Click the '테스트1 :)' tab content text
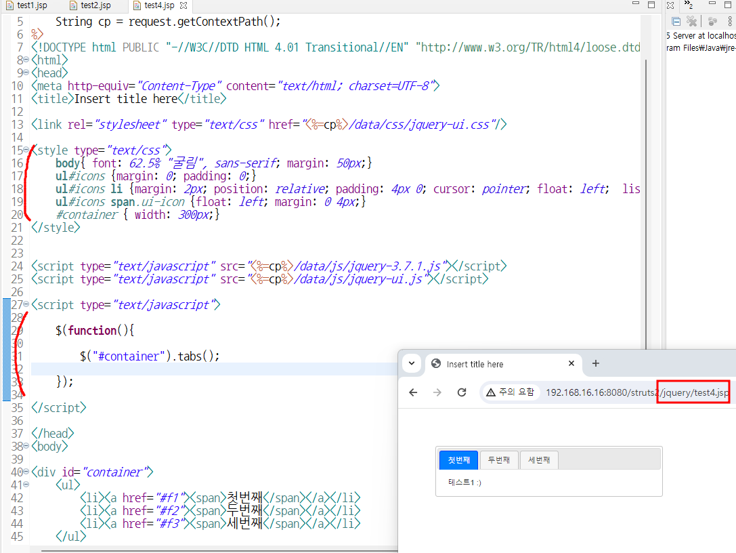This screenshot has width=736, height=553. 464,483
